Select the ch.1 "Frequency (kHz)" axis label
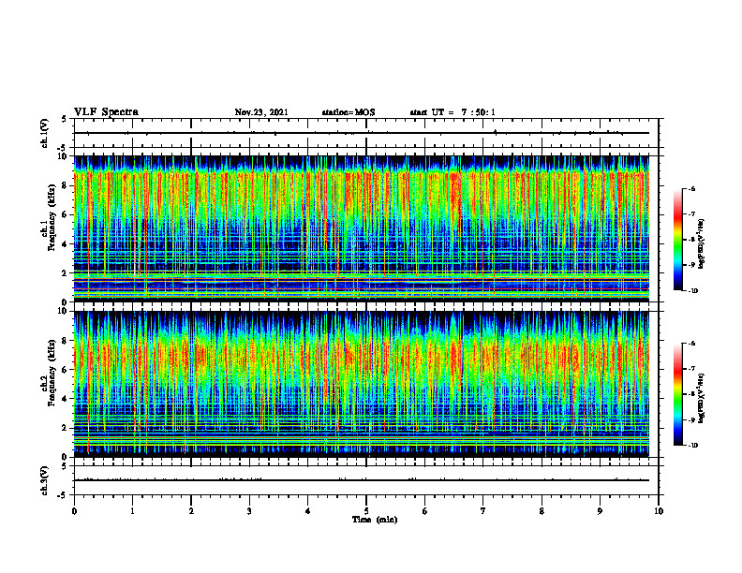 pos(51,215)
